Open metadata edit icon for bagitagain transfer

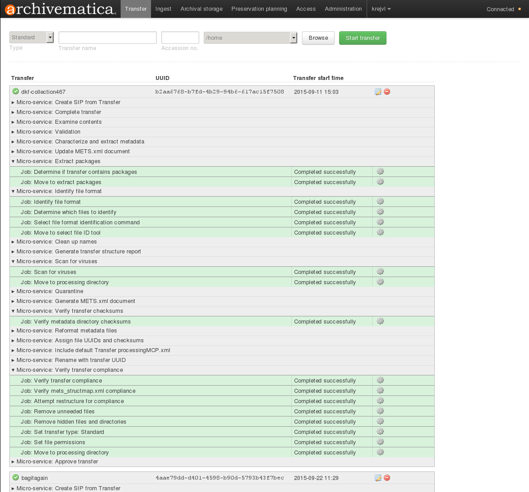click(x=378, y=477)
